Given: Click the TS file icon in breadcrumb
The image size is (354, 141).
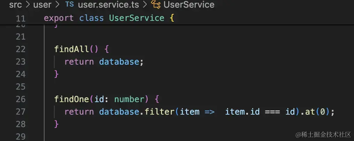Looking at the screenshot, I should [70, 4].
